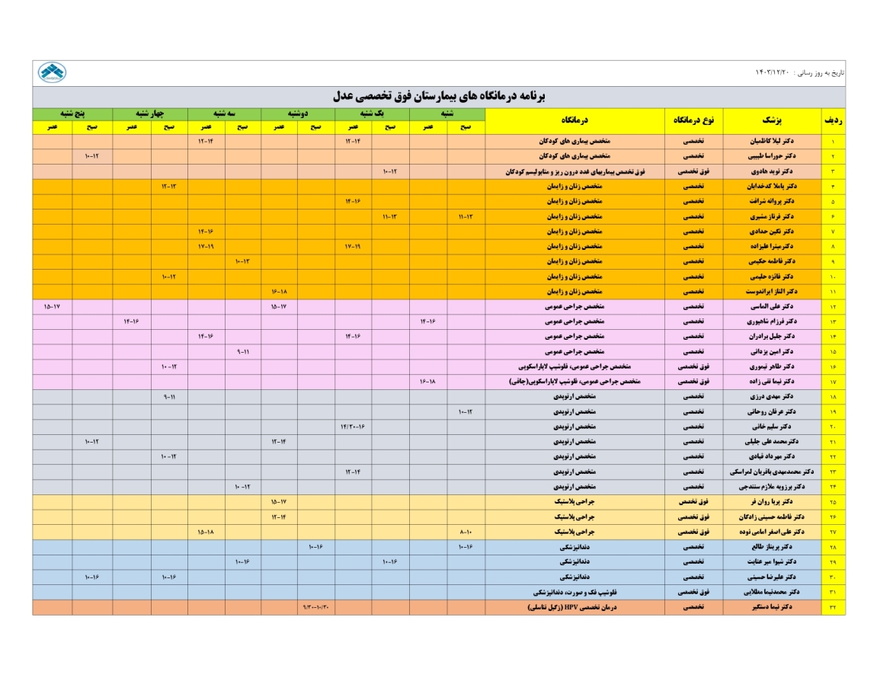Select the doctor name دکتر نیما تقی زاده
The height and width of the screenshot is (678, 877).
point(772,382)
